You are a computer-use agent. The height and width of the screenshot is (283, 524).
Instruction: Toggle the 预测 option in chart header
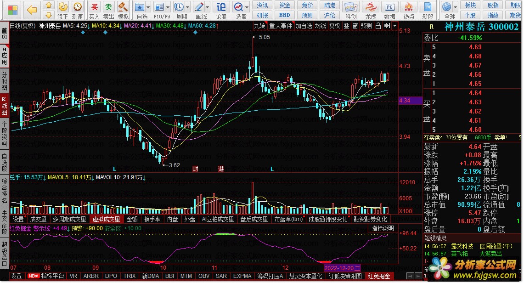366,26
